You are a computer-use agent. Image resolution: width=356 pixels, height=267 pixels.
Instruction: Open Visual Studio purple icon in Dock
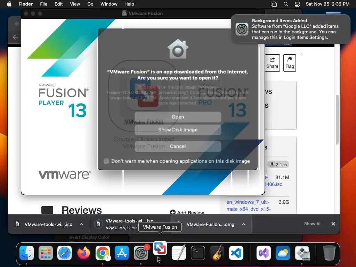pos(264,253)
